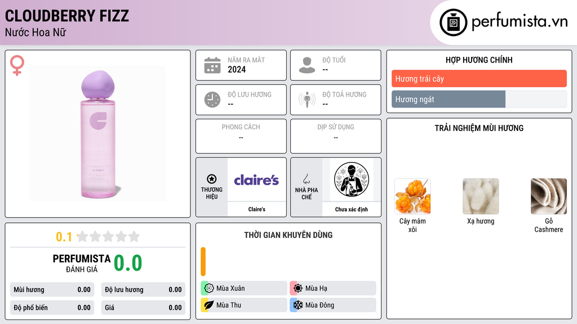Select the Mùa Hạ season button
This screenshot has height=324, width=577.
(332, 289)
